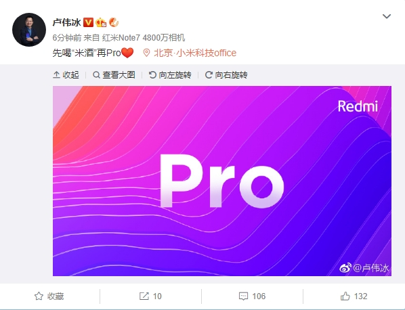Open comments via speech bubble icon

[243, 296]
